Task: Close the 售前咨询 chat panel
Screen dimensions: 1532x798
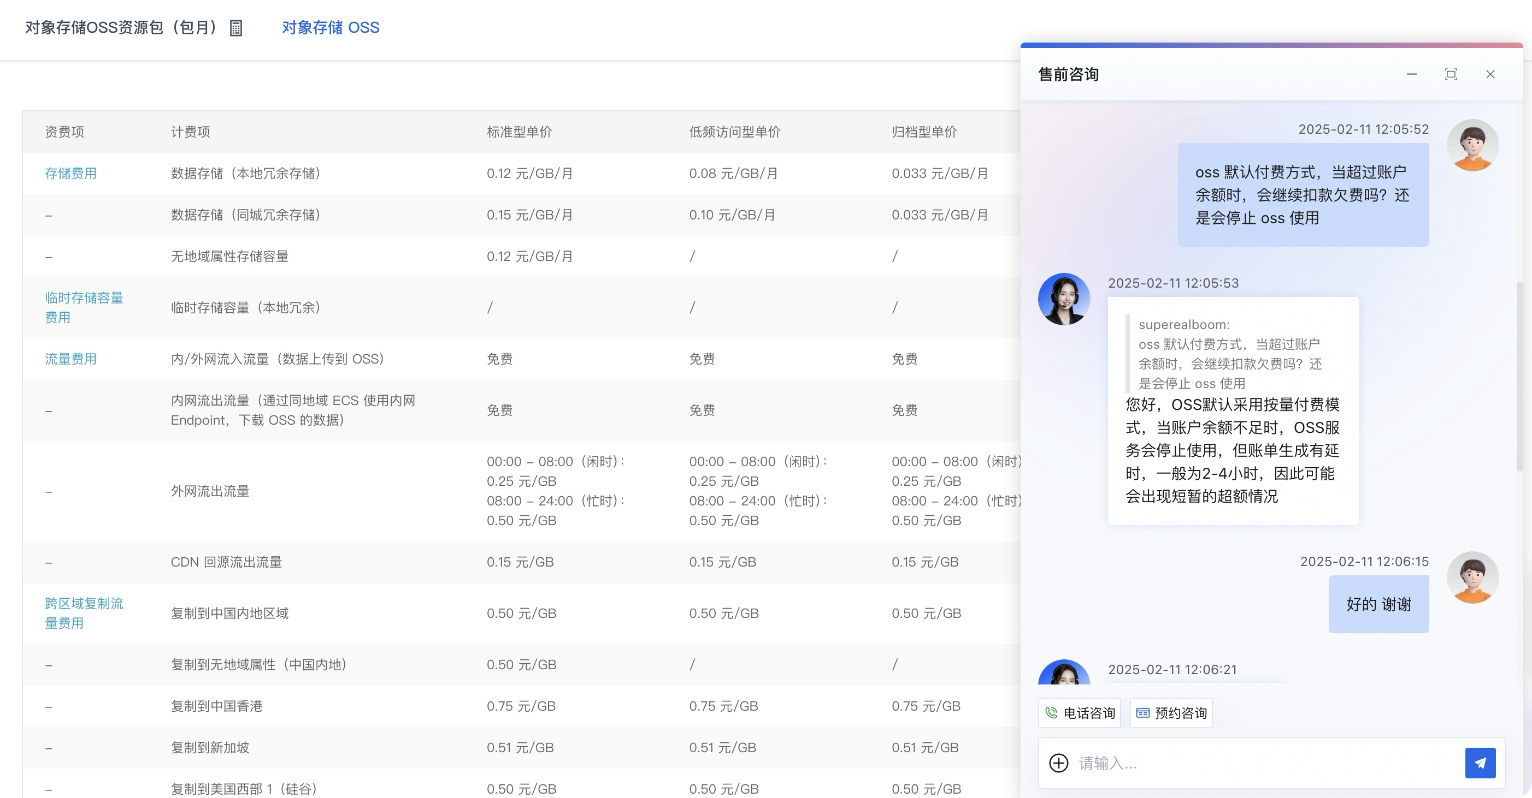Action: point(1490,74)
